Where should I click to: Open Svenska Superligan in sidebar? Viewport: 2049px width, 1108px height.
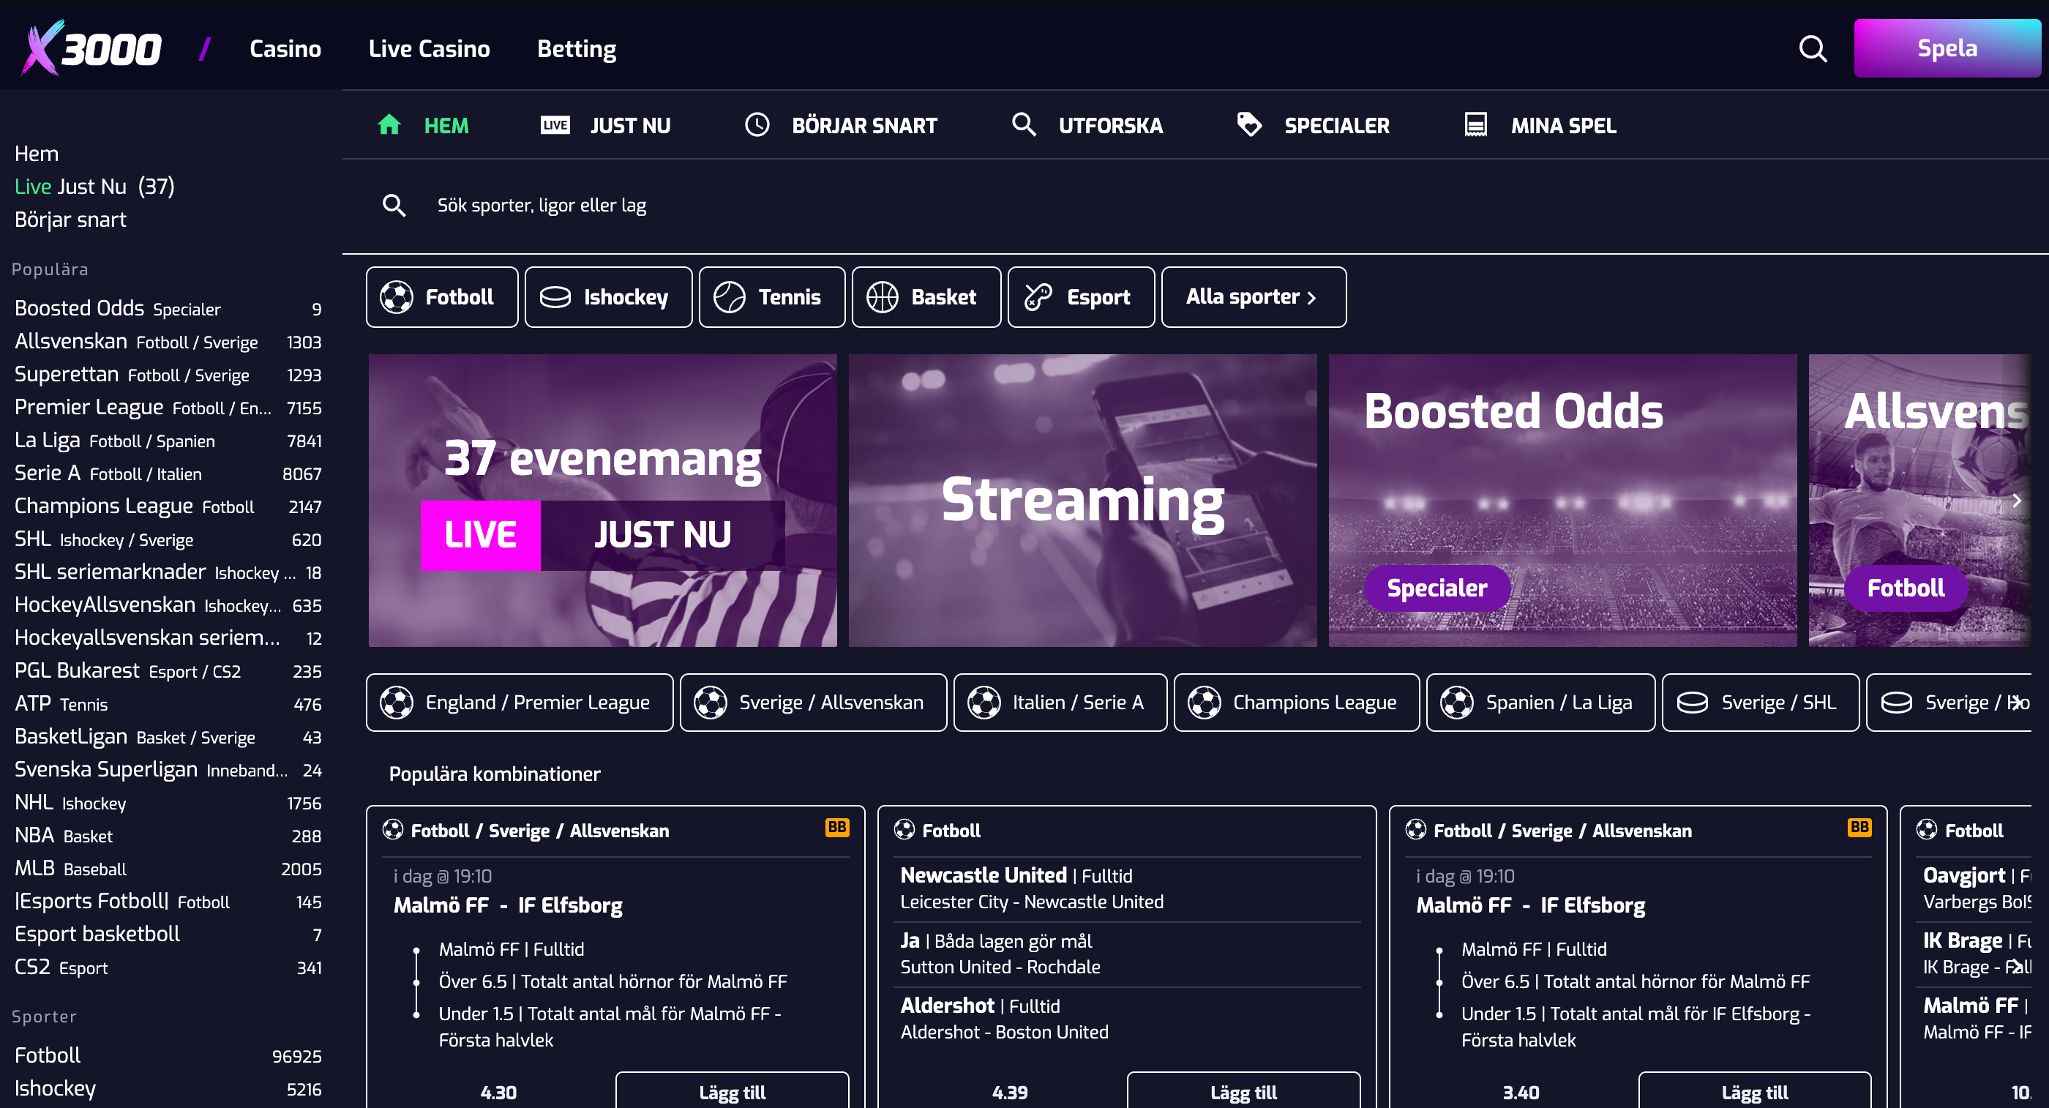(x=168, y=770)
